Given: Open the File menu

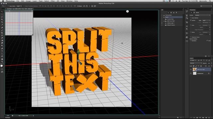Looking at the screenshot, I should [x=18, y=1].
